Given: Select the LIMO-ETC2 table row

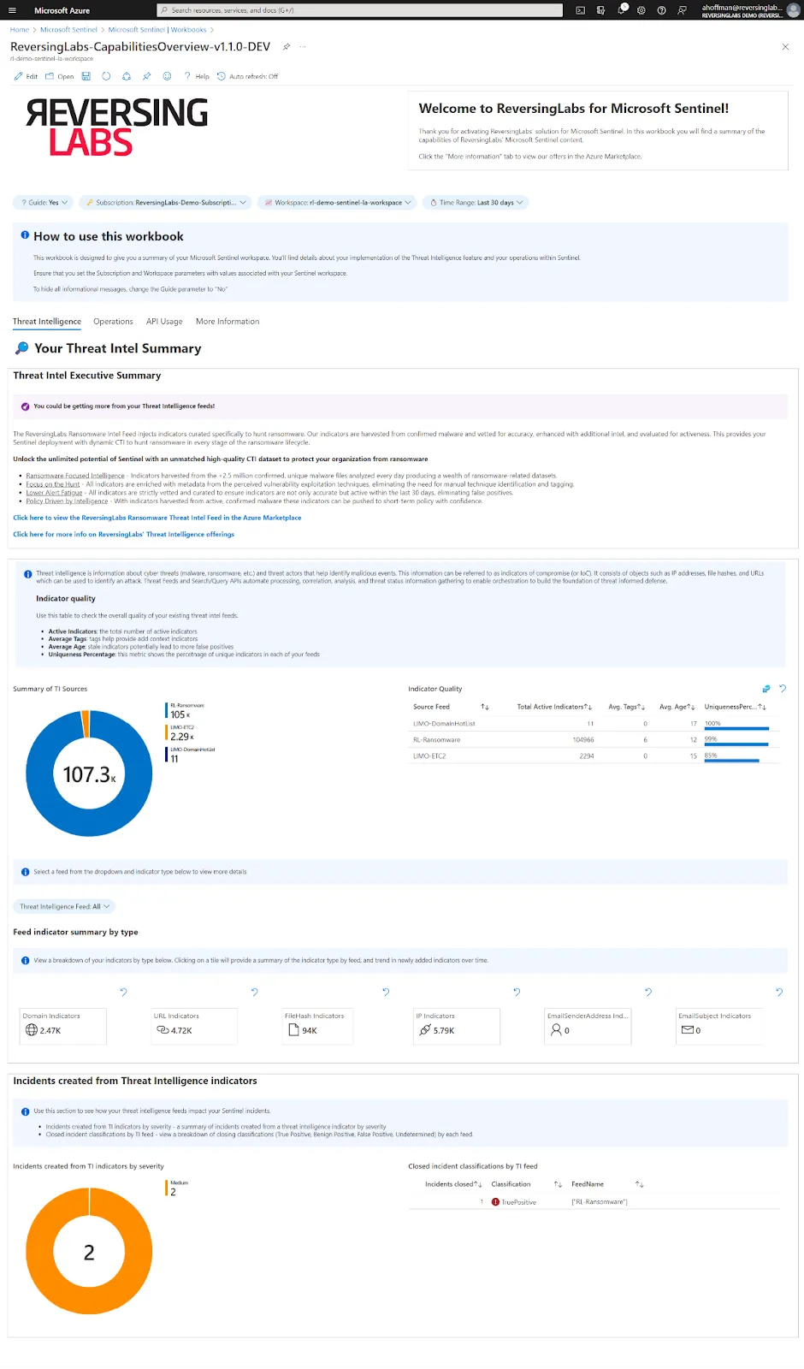Looking at the screenshot, I should coord(594,756).
